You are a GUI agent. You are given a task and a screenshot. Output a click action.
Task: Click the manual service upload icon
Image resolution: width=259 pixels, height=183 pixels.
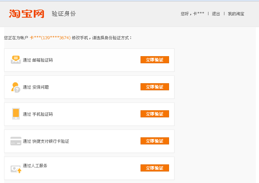coord(16,168)
